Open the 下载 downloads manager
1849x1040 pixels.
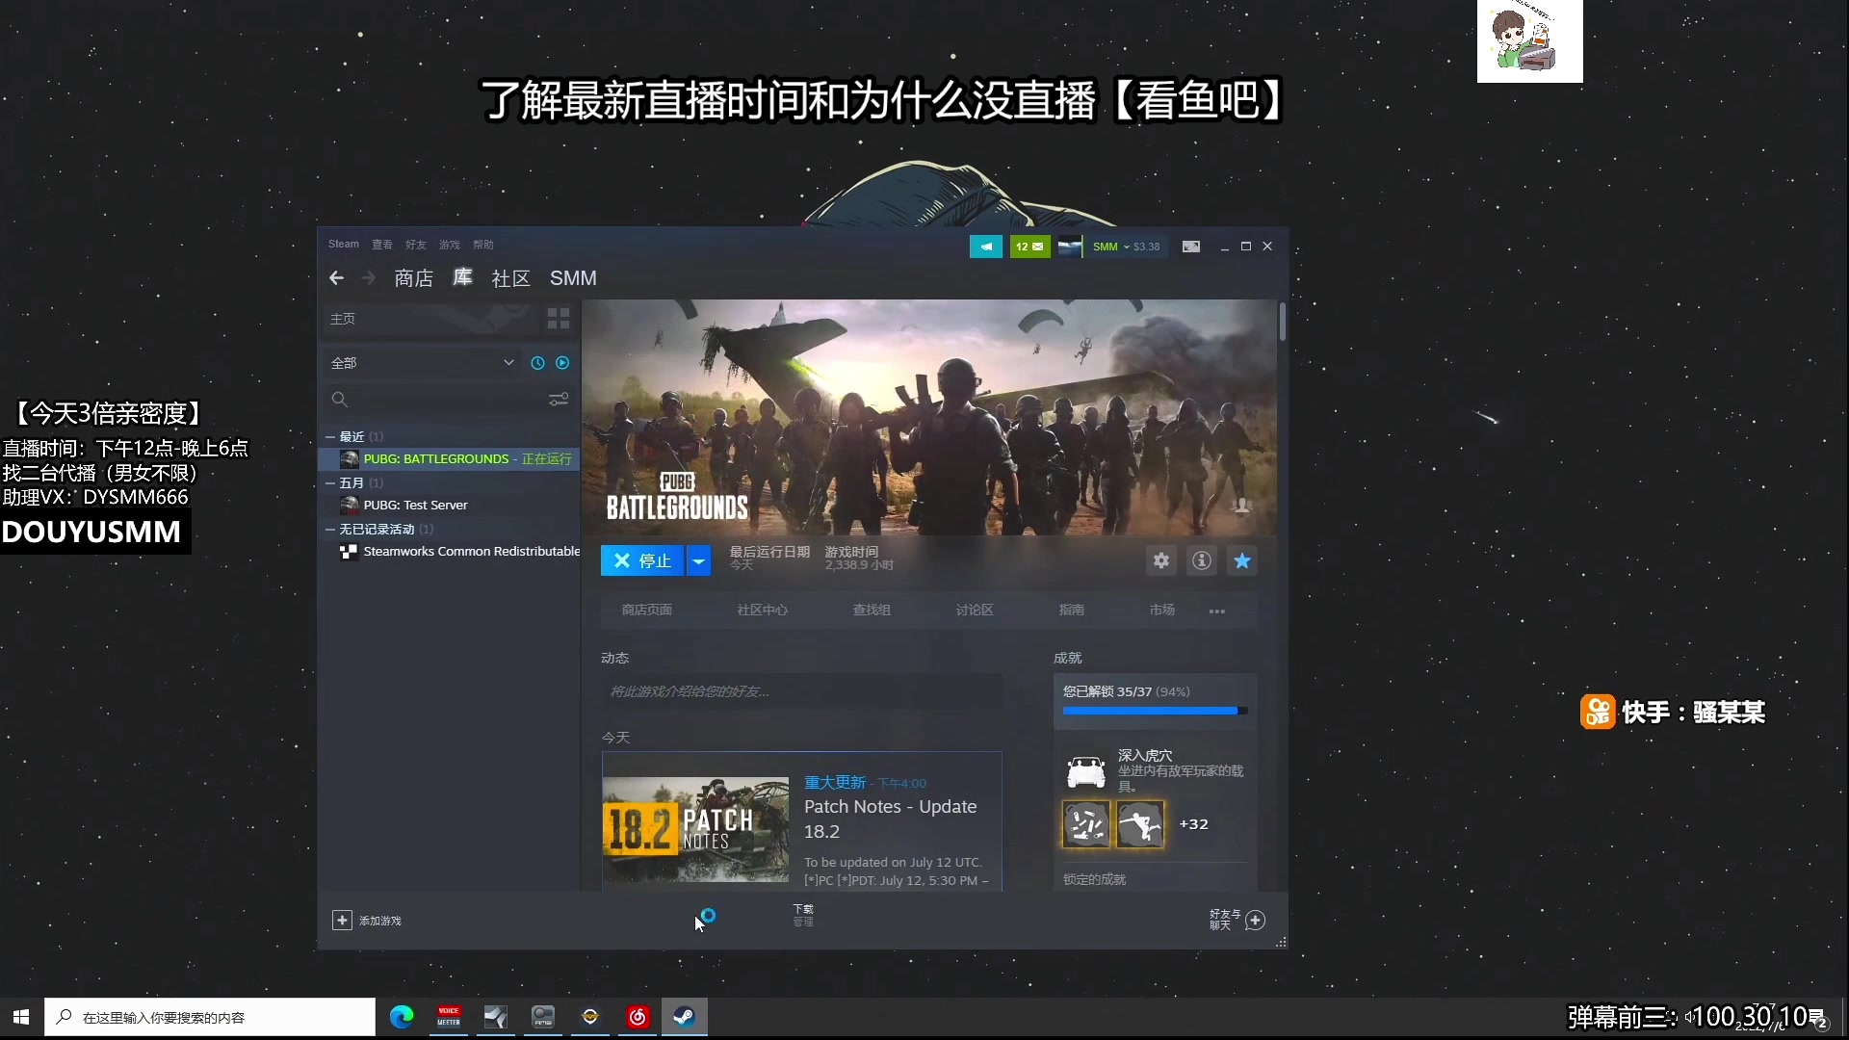point(803,915)
